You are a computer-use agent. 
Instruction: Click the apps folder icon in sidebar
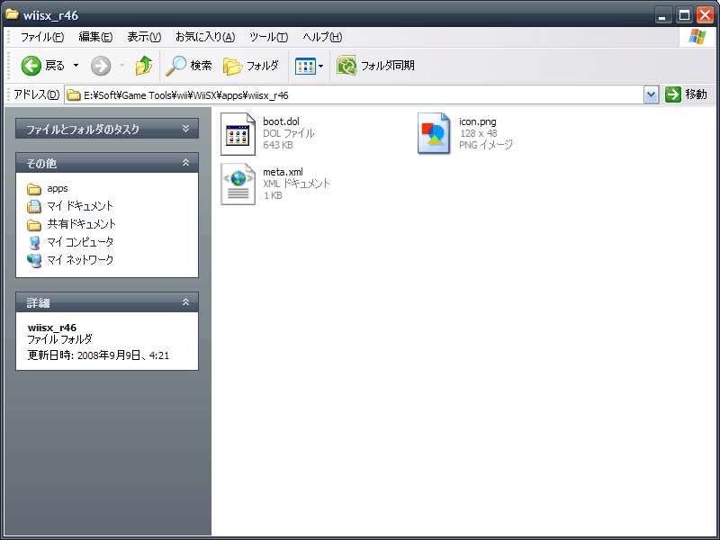[x=34, y=189]
